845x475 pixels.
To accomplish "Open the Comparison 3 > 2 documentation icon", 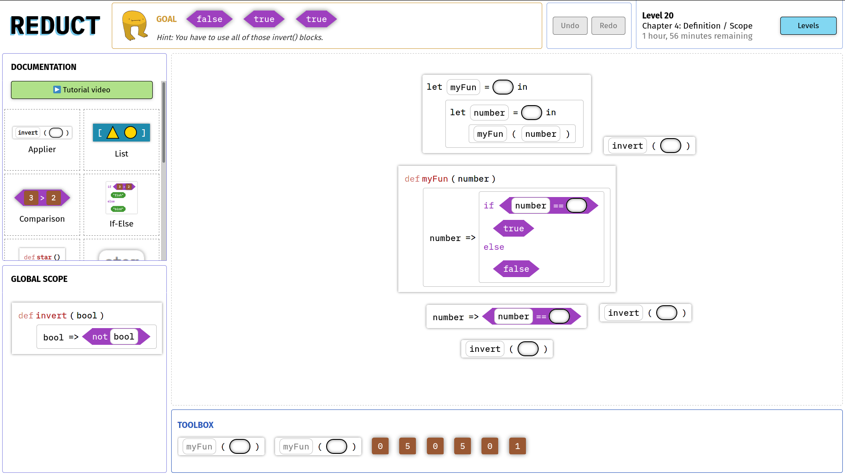I will click(42, 198).
